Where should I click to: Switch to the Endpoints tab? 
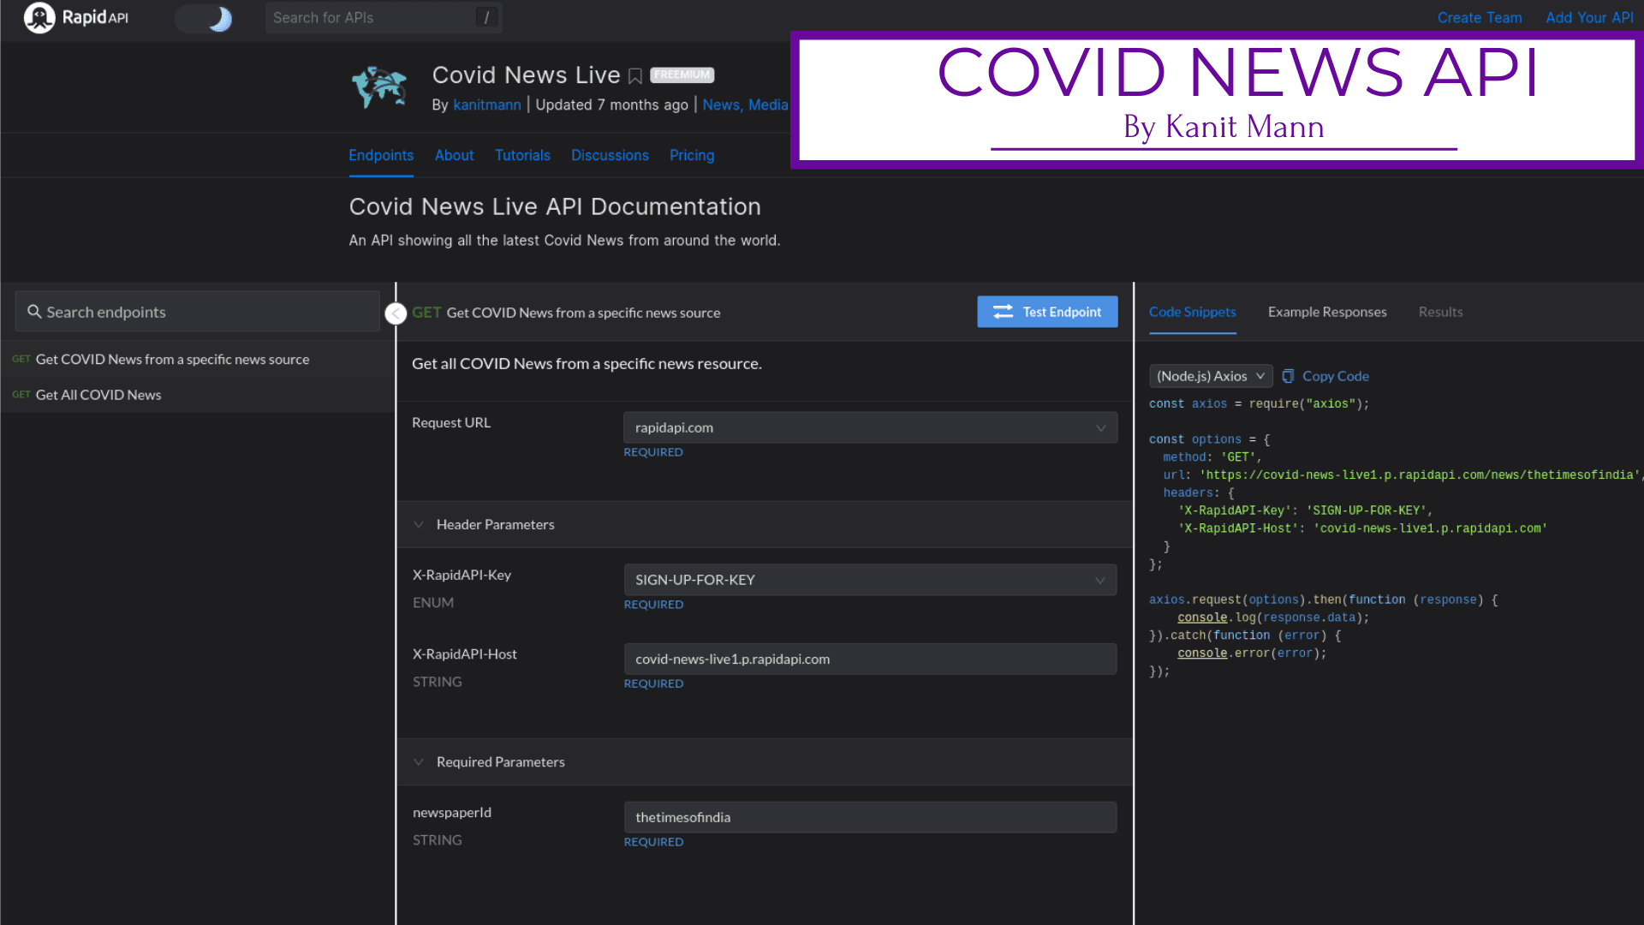coord(381,155)
